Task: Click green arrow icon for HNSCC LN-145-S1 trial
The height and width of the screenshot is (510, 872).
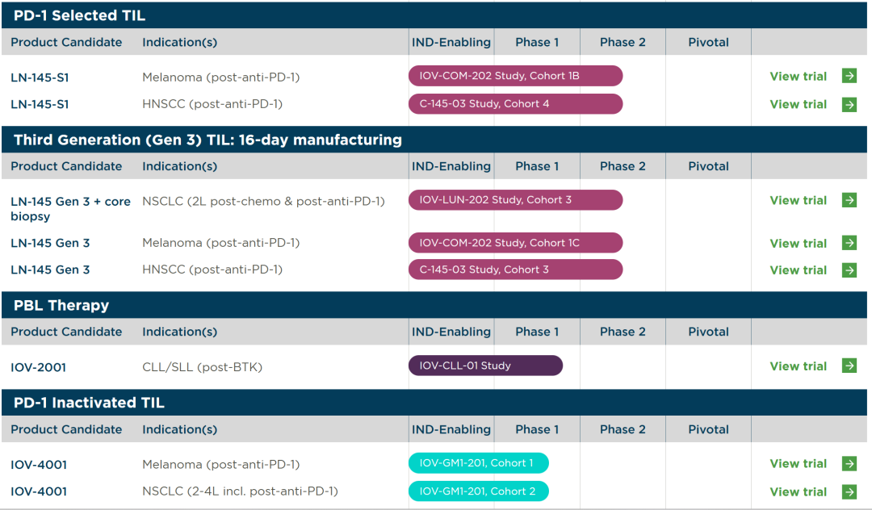Action: pyautogui.click(x=849, y=104)
